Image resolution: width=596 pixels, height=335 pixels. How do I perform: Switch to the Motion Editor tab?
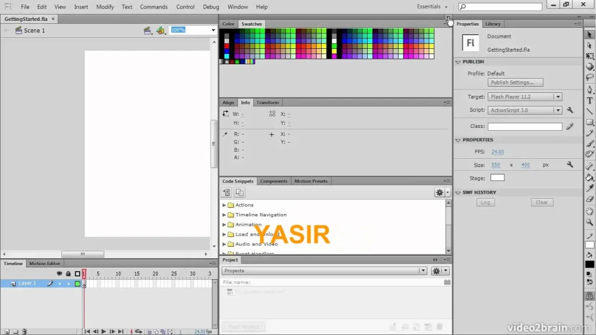tap(44, 263)
